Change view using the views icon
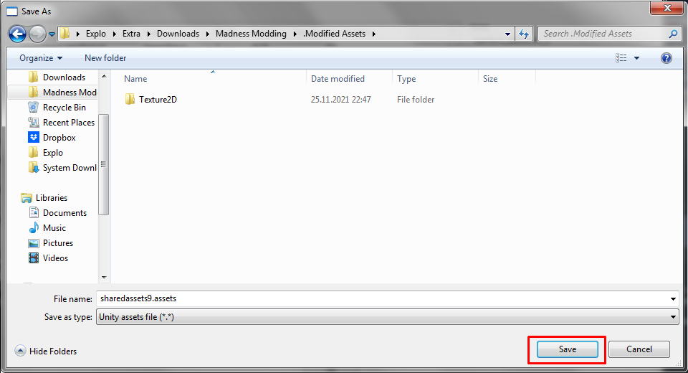The width and height of the screenshot is (688, 373). pos(621,58)
